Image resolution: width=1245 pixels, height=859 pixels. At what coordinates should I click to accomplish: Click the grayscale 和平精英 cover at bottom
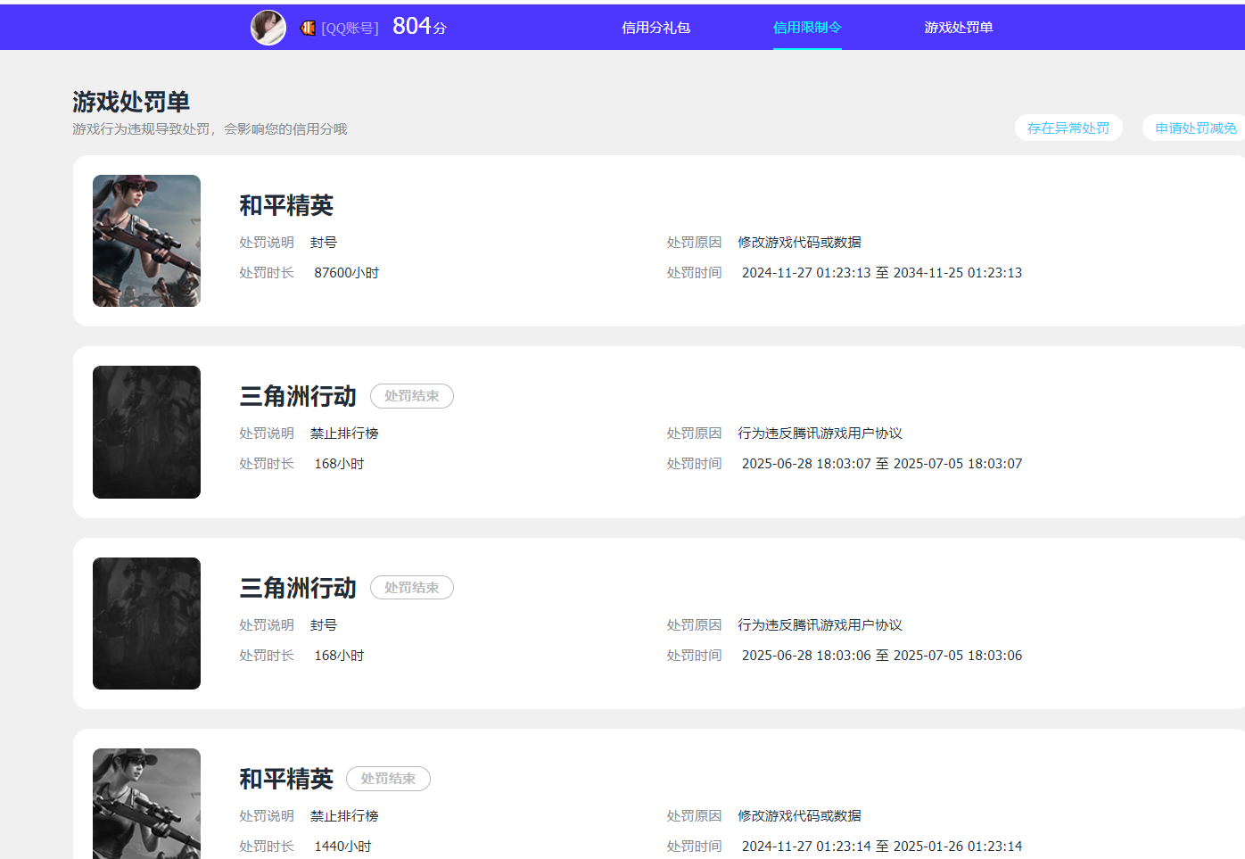click(146, 802)
